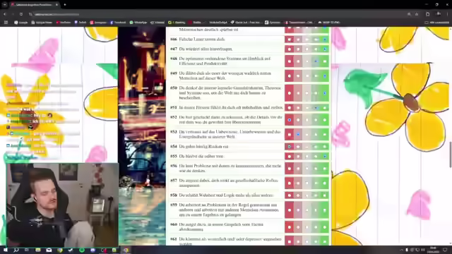Bookmark this page with the star icon

point(417,14)
